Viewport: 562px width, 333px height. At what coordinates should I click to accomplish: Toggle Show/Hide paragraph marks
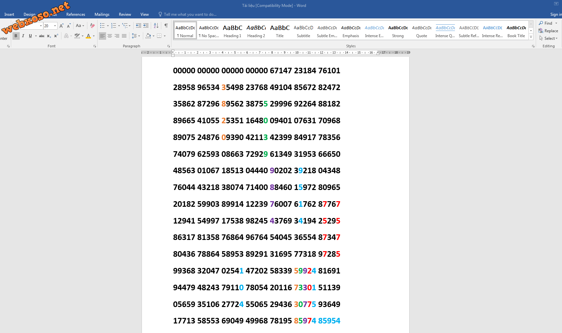click(166, 26)
